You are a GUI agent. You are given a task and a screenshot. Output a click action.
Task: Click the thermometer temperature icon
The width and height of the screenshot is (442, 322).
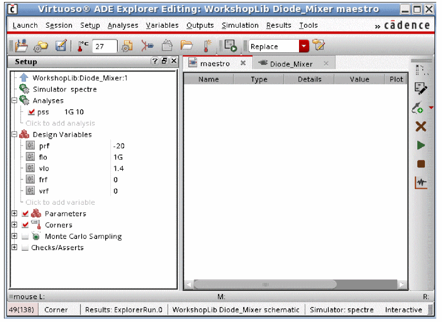(83, 46)
